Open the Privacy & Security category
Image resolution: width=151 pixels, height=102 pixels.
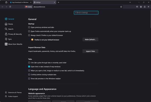point(13,34)
